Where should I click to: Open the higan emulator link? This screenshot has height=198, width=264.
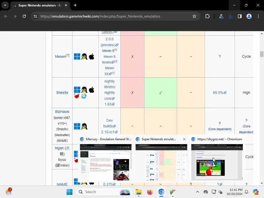pos(59,148)
